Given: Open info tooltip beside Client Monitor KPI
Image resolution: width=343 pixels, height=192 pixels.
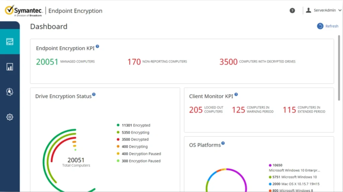Looking at the screenshot, I should pos(236,94).
